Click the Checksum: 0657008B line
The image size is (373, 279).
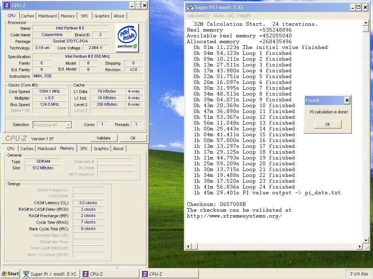pos(216,204)
